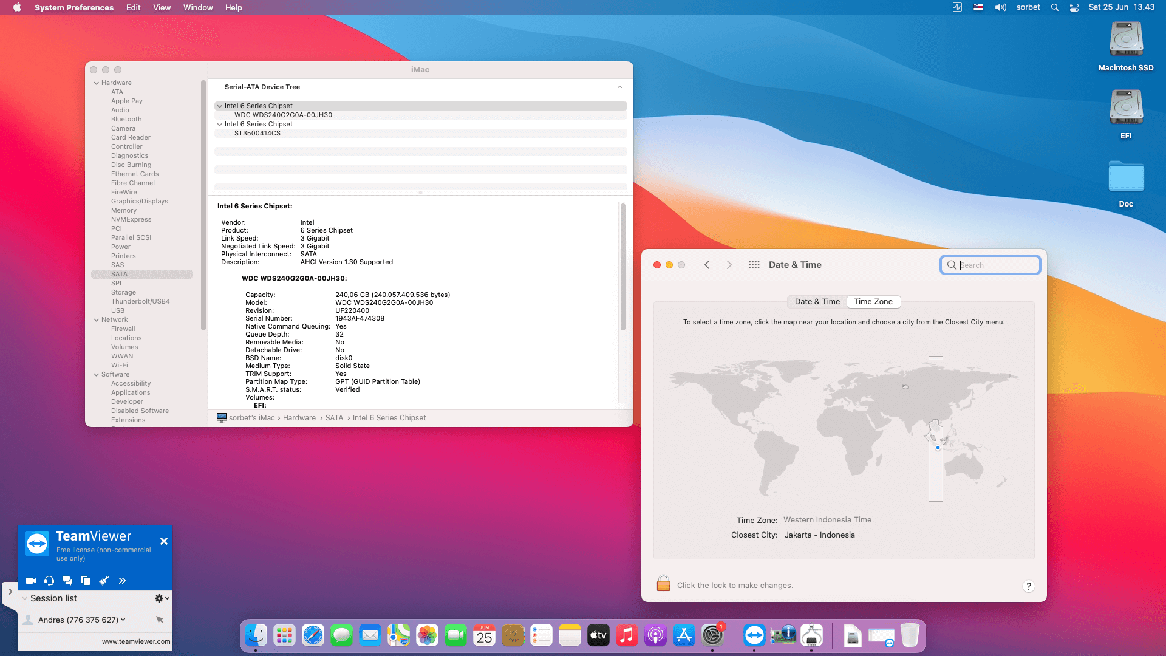Open TeamViewer session list gear menu
1166x656 pixels.
[162, 598]
